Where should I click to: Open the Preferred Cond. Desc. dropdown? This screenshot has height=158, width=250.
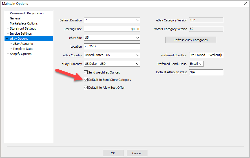pyautogui.click(x=196, y=64)
